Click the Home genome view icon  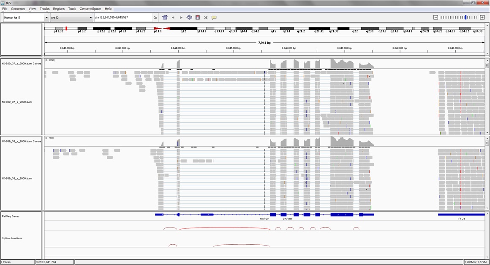click(165, 18)
